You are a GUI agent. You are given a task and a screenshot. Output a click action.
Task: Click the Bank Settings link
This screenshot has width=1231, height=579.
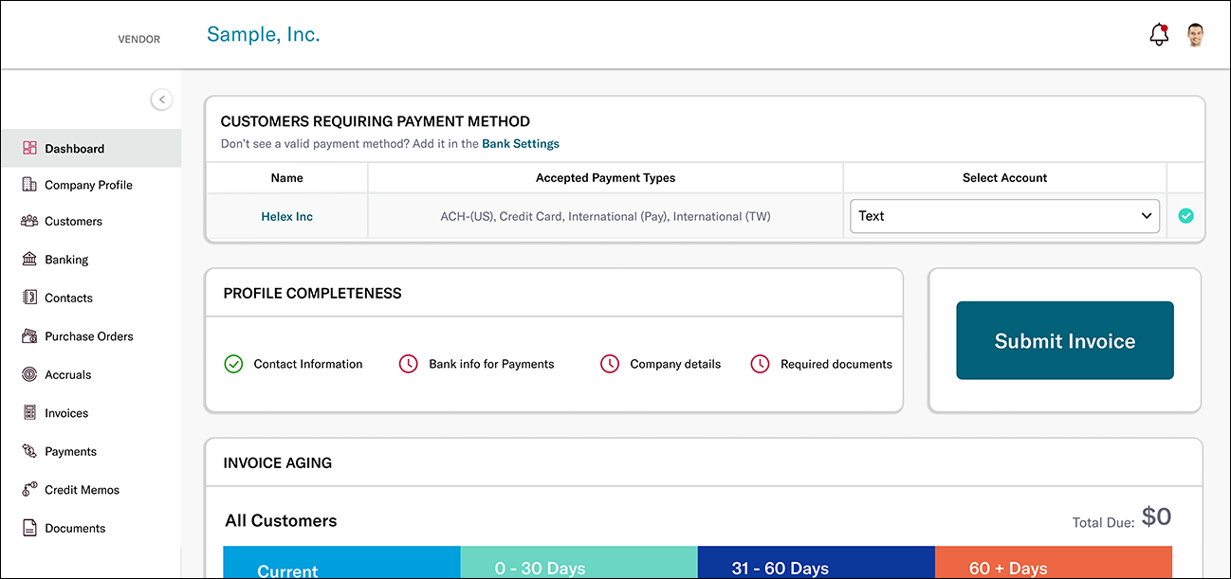pos(520,143)
